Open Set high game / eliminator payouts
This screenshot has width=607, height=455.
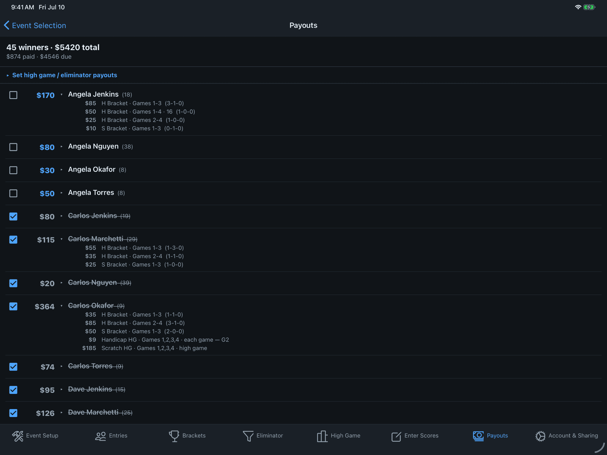pyautogui.click(x=64, y=75)
